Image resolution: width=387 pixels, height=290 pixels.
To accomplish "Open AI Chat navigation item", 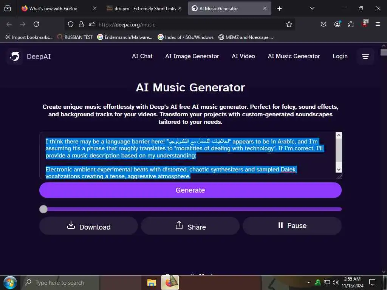I will [x=142, y=56].
